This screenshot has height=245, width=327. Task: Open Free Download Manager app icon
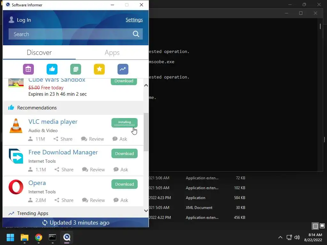pyautogui.click(x=16, y=156)
